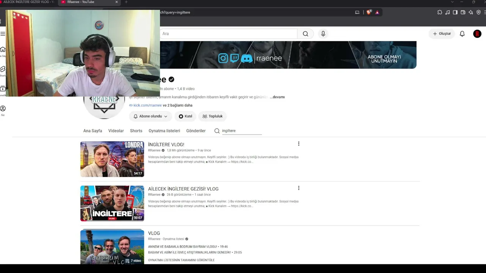This screenshot has height=273, width=486.
Task: Go to YouTube Home from sidebar
Action: 3,50
